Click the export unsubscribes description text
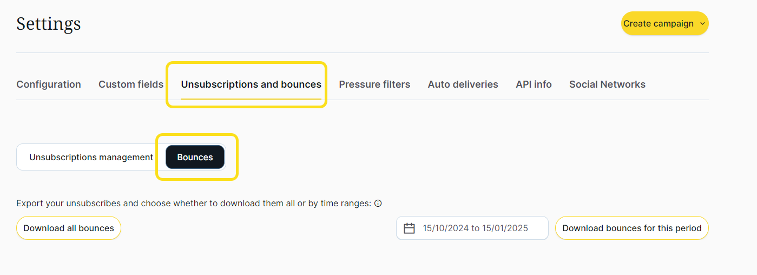Screen dimensions: 757x275 [x=194, y=204]
